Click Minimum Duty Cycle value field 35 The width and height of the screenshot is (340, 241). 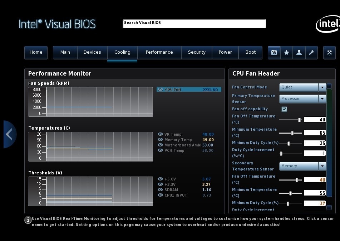(x=315, y=143)
